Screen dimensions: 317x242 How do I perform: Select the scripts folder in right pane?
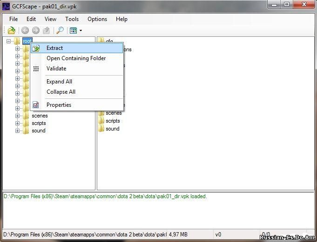click(112, 121)
